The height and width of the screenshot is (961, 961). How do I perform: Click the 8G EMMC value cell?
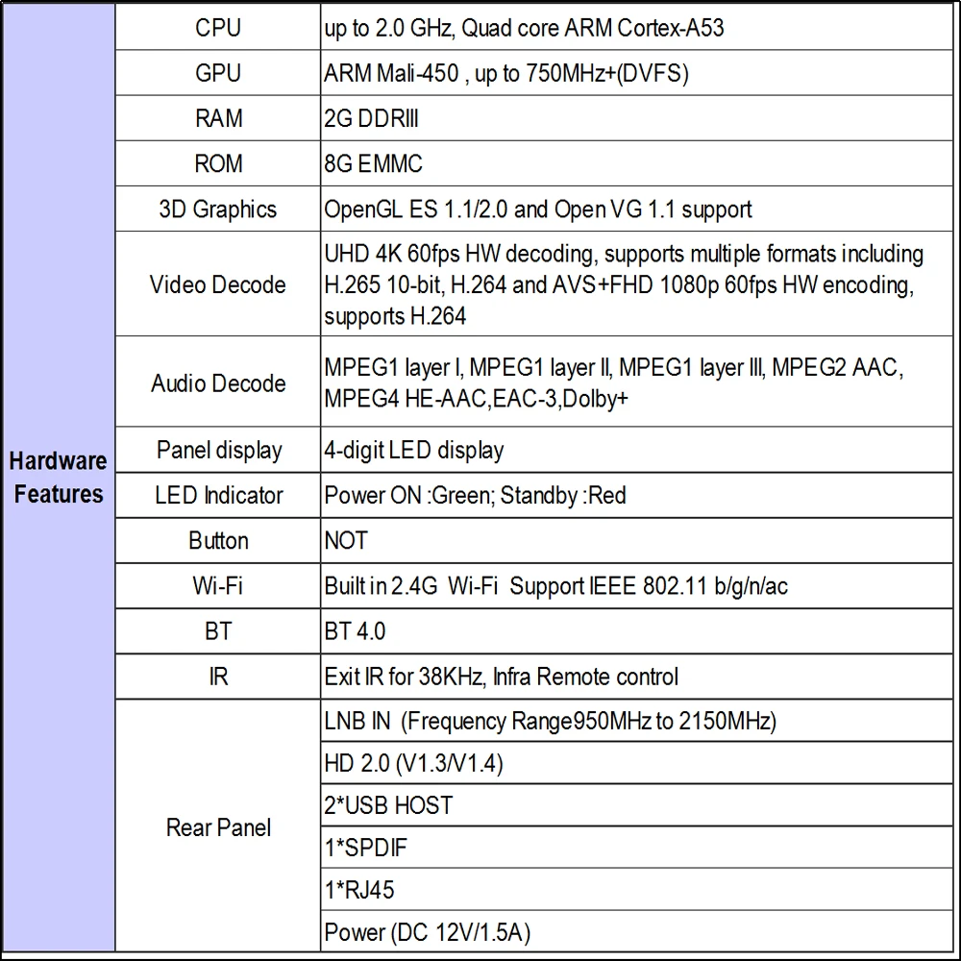tap(636, 163)
